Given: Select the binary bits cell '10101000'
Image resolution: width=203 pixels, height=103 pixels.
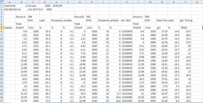Looking at the screenshot, I should (127, 101).
